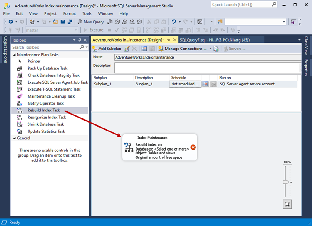This screenshot has width=312, height=226.
Task: Click the toolbar icon next to Undo dropdown group
Action: (200, 22)
